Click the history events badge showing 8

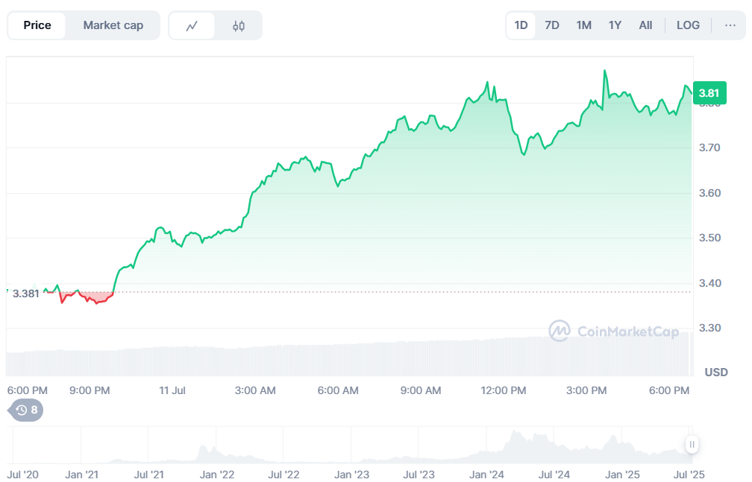[26, 410]
